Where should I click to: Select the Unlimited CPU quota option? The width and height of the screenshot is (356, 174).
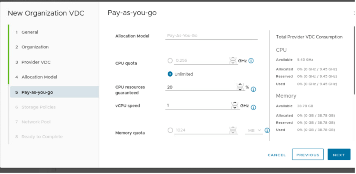point(170,74)
